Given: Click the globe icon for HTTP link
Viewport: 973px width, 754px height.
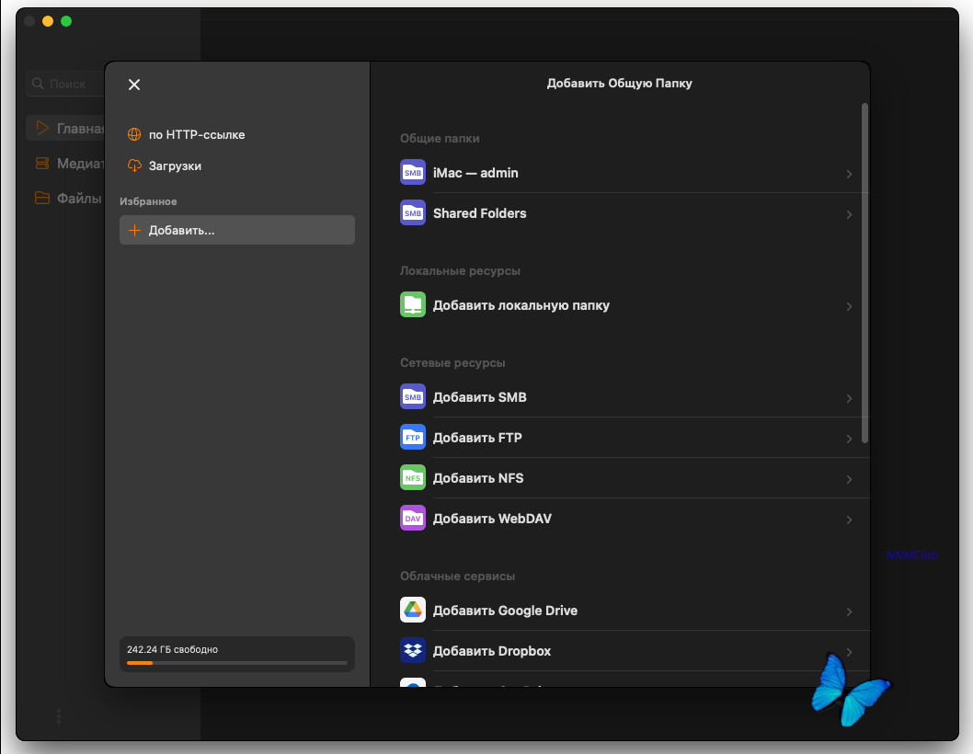Looking at the screenshot, I should 134,134.
